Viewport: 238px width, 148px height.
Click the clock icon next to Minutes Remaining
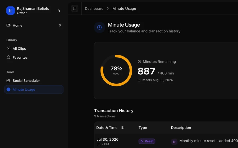(139, 62)
